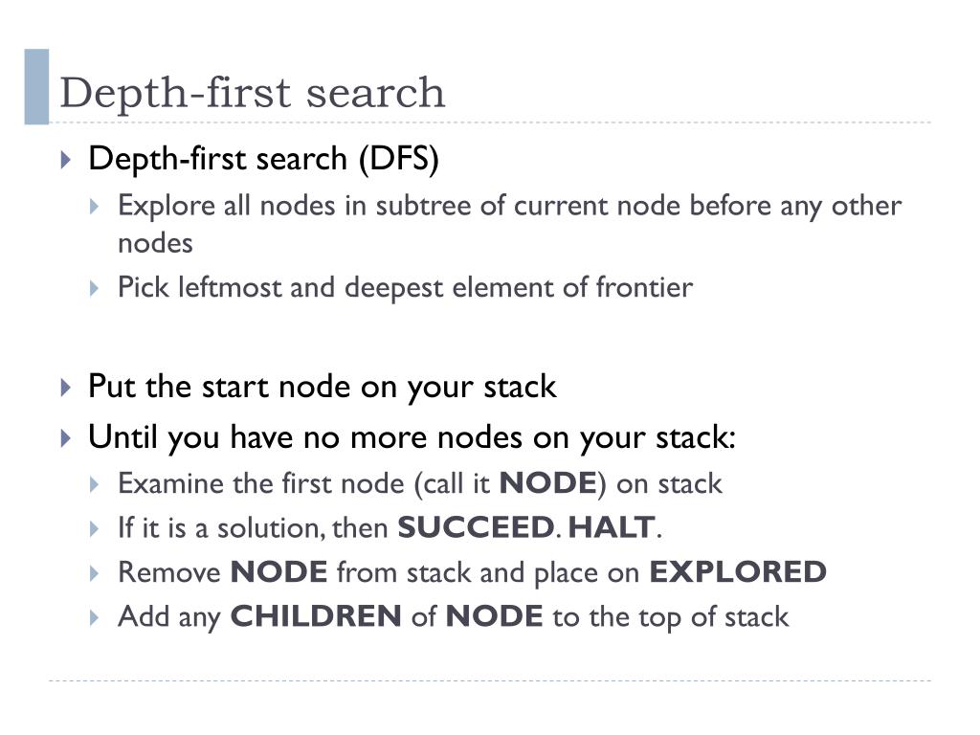Select the bold word SUCCEED
The width and height of the screenshot is (980, 735).
(x=476, y=527)
